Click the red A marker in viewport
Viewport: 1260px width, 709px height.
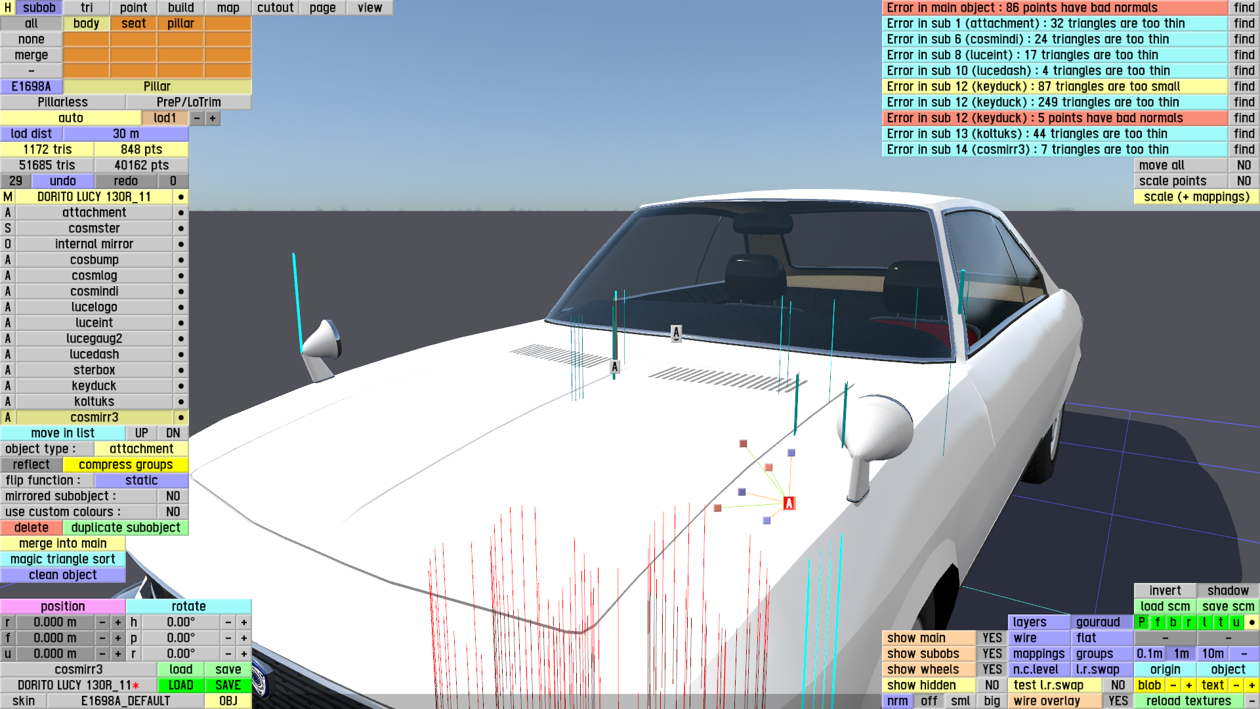(789, 504)
